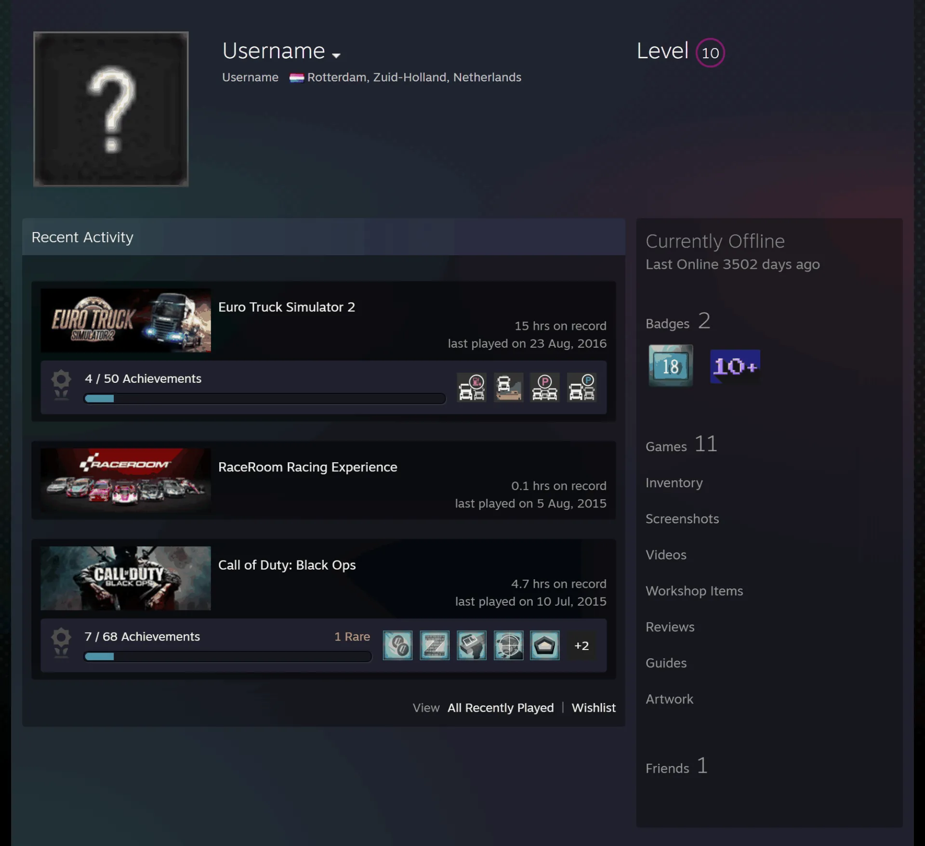Click the level 10 circle badge

(x=710, y=52)
